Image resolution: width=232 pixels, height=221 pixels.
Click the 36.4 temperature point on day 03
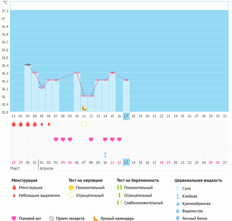click(28, 65)
